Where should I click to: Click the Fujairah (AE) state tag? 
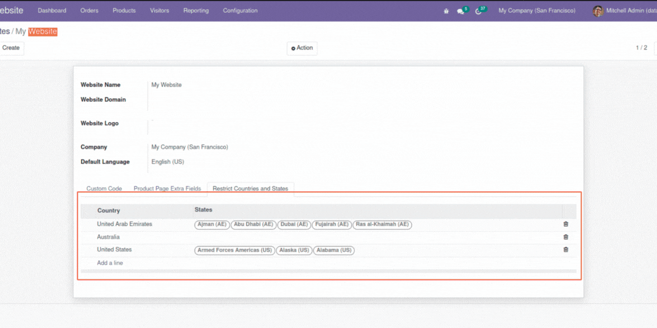point(332,225)
